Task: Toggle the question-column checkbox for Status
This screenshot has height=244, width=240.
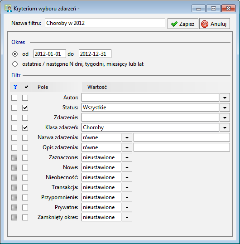Action: [14, 107]
